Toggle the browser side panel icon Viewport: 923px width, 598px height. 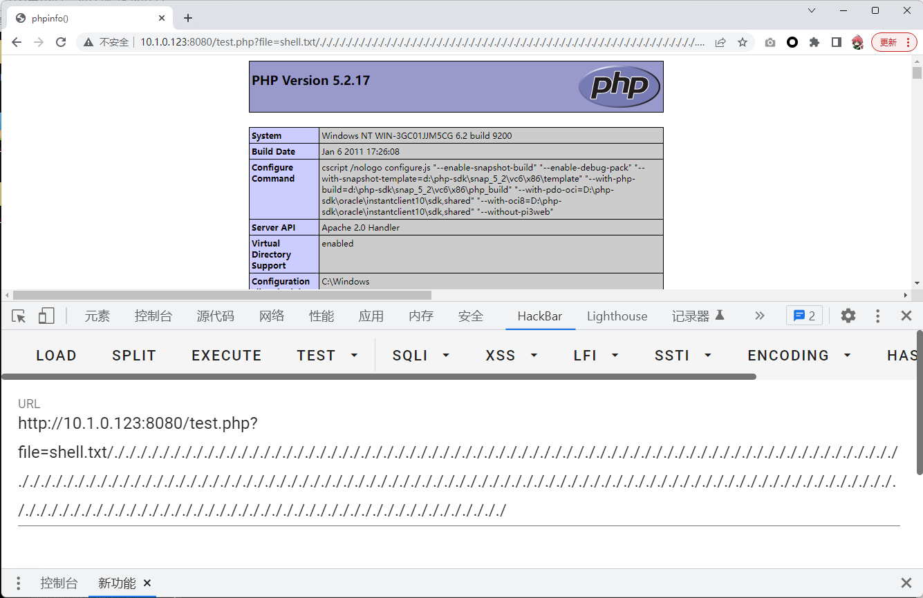tap(836, 42)
